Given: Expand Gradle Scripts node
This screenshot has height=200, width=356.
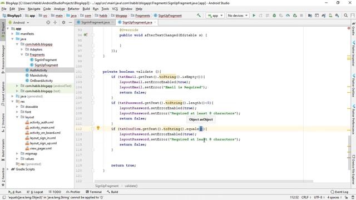Looking at the screenshot, I should [x=8, y=169].
